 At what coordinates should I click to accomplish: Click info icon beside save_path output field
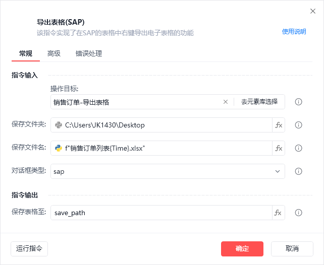(x=298, y=213)
